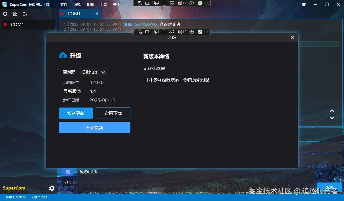Click the refresh ports icon in sidebar
This screenshot has width=344, height=201.
[5, 14]
